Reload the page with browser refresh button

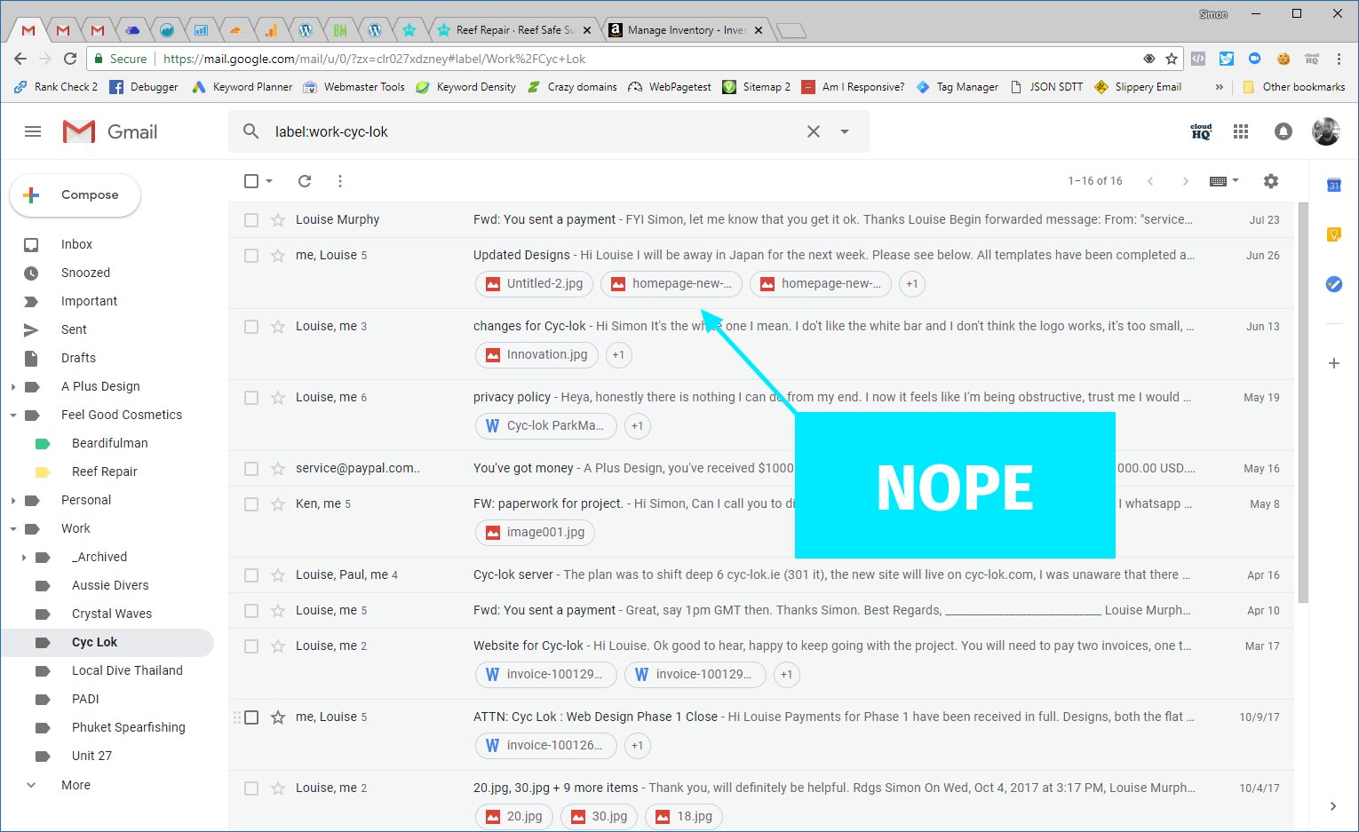point(70,59)
